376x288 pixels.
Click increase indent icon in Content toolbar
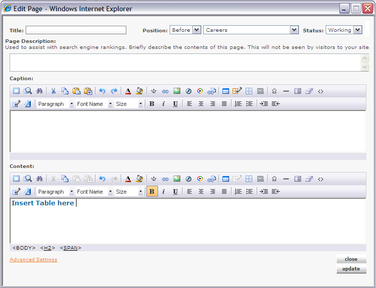264,192
